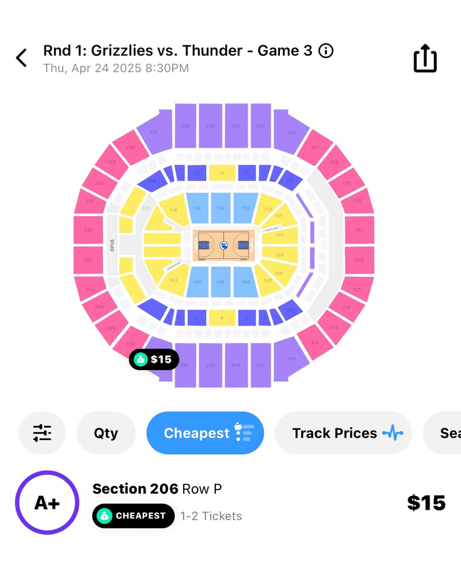Open the Qty selector
This screenshot has height=575, width=461.
(106, 433)
